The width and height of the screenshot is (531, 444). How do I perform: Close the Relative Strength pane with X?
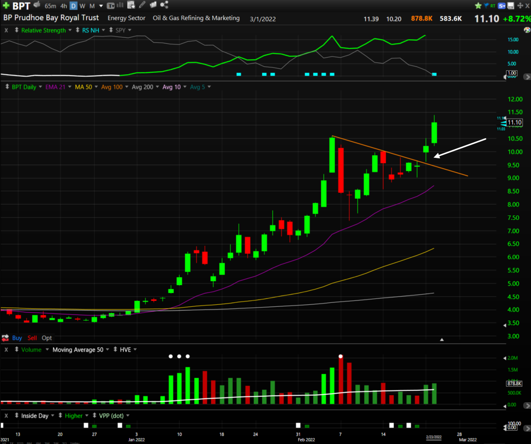6,30
